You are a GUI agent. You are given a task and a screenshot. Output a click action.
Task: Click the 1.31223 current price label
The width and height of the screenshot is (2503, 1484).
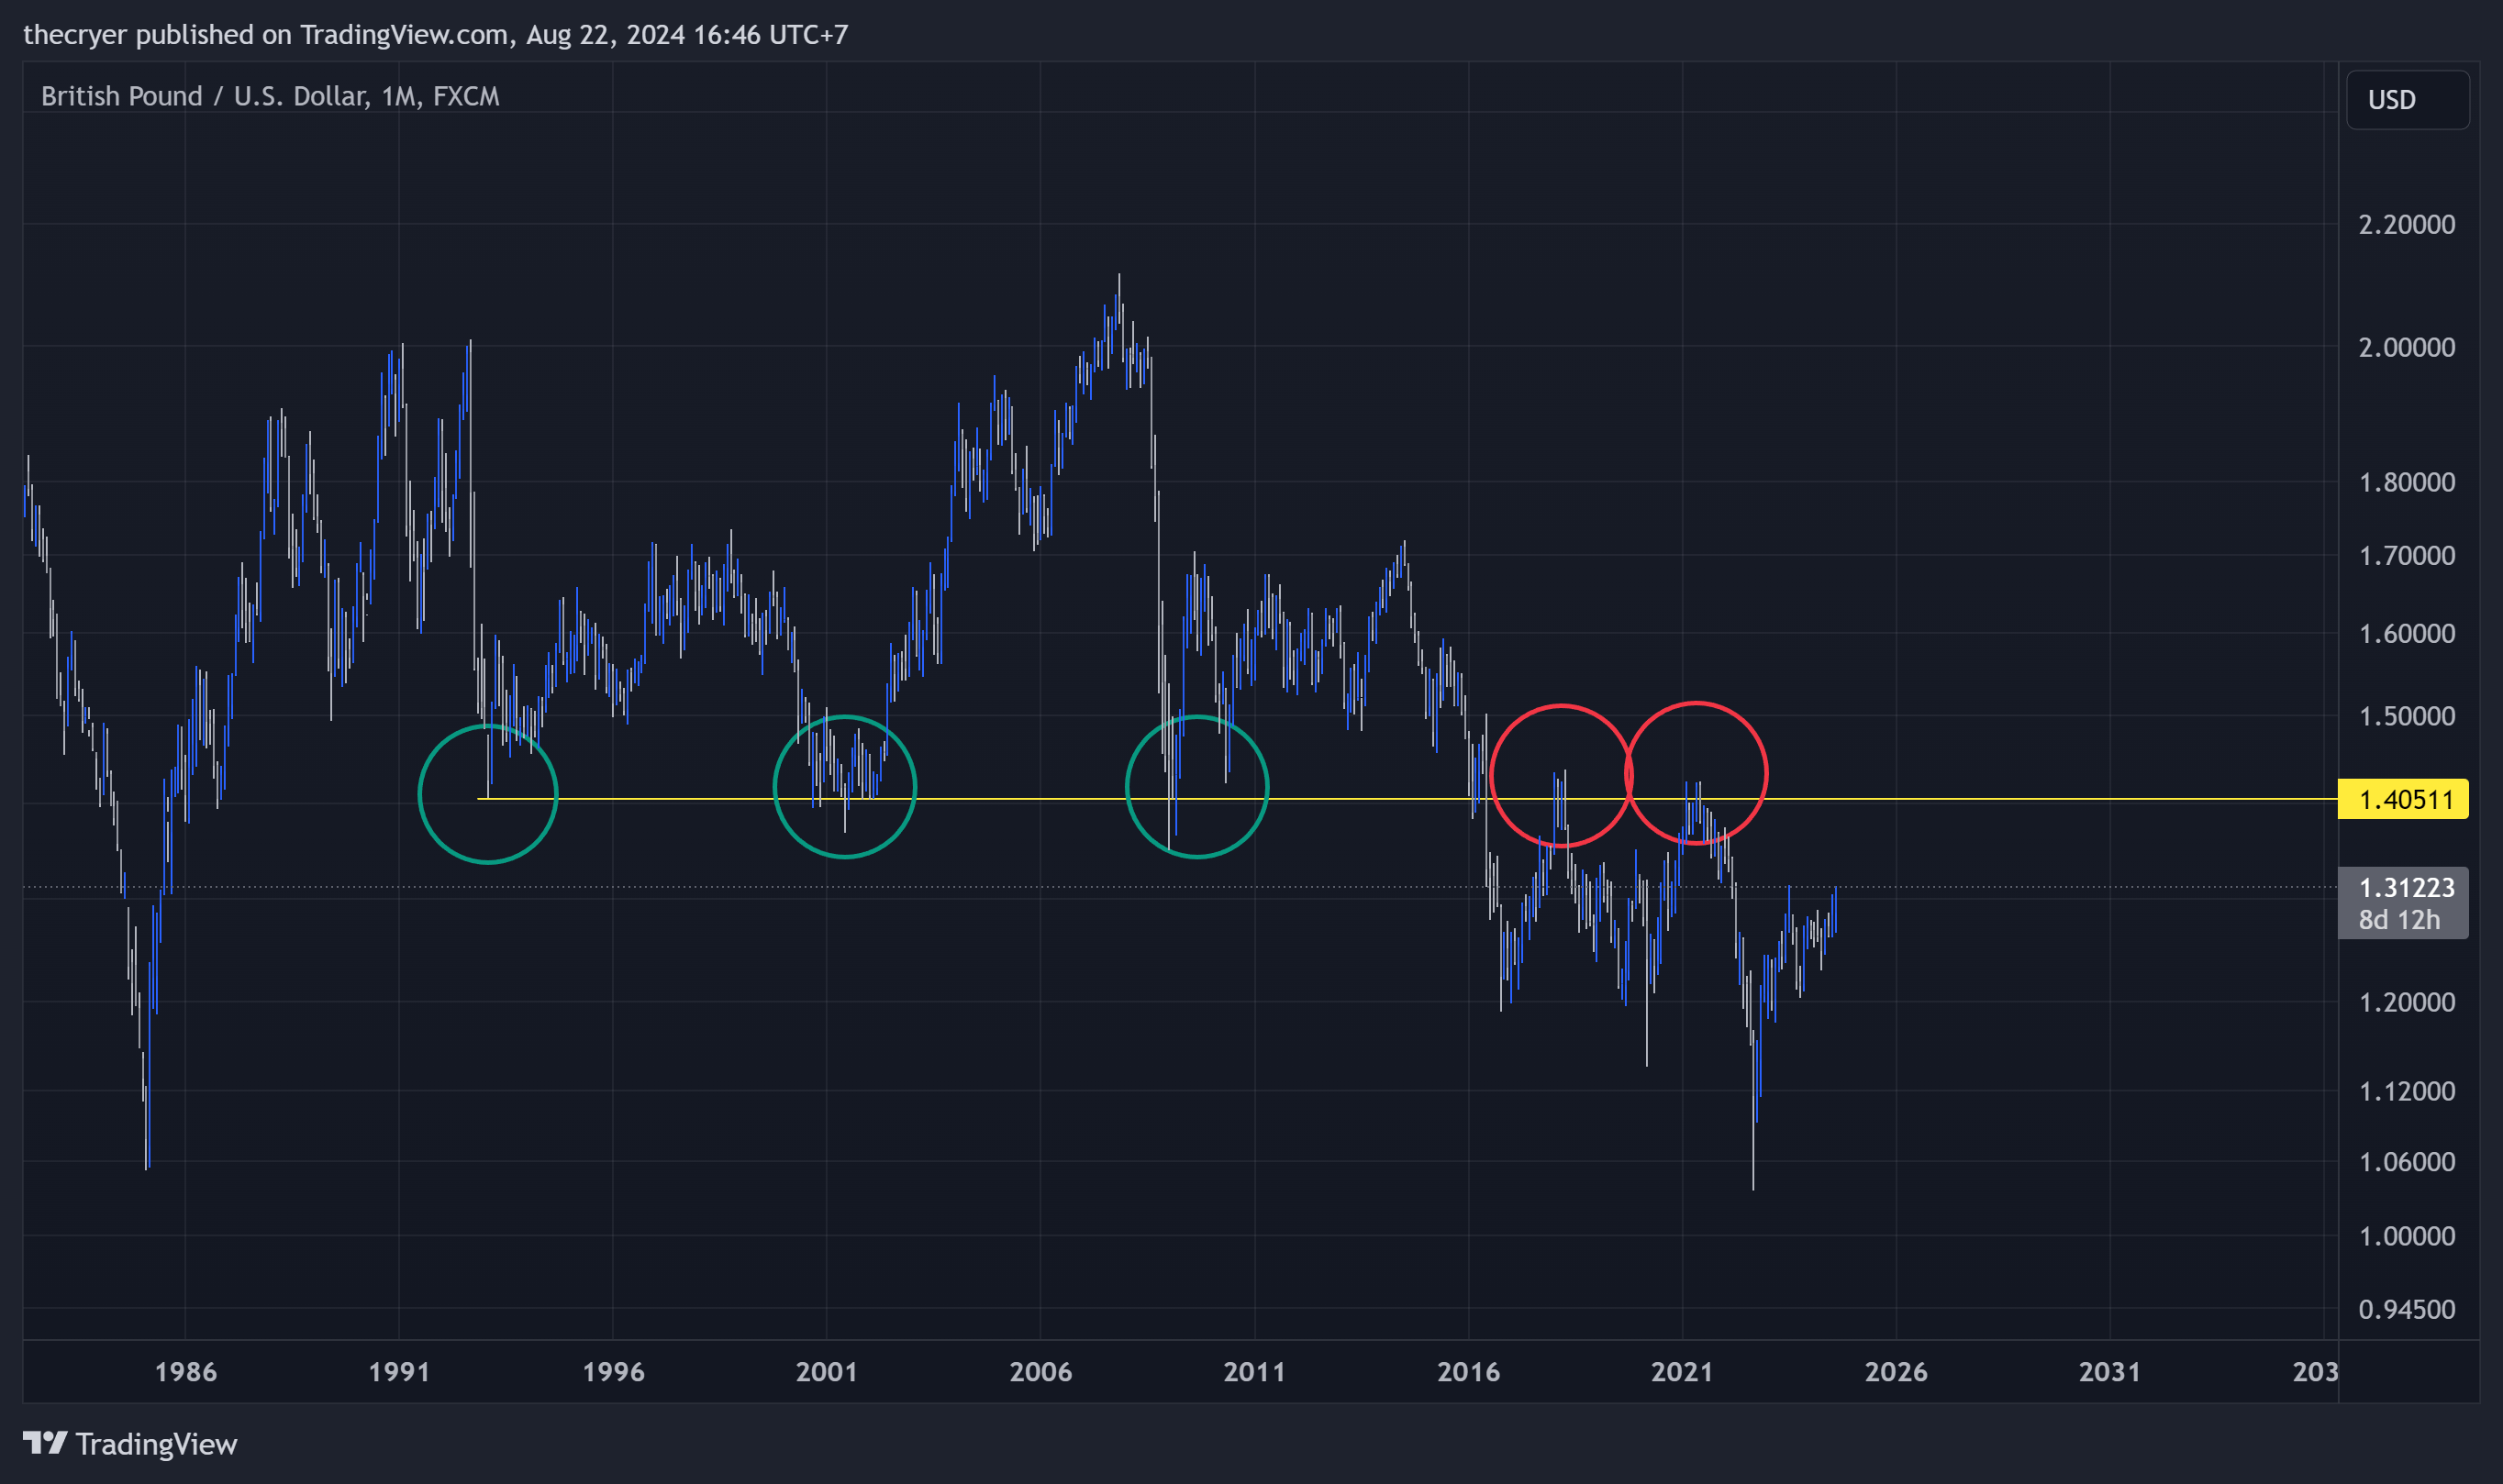point(2406,887)
